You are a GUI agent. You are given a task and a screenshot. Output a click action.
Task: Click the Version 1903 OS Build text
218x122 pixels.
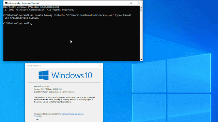48,89
